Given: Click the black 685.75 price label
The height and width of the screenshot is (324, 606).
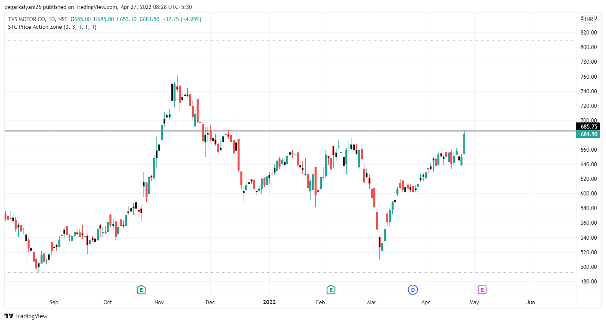Looking at the screenshot, I should coord(587,127).
